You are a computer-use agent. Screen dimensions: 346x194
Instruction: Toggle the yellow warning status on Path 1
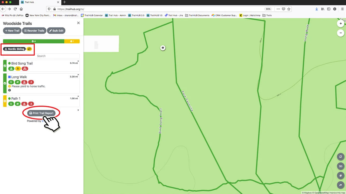(5, 101)
